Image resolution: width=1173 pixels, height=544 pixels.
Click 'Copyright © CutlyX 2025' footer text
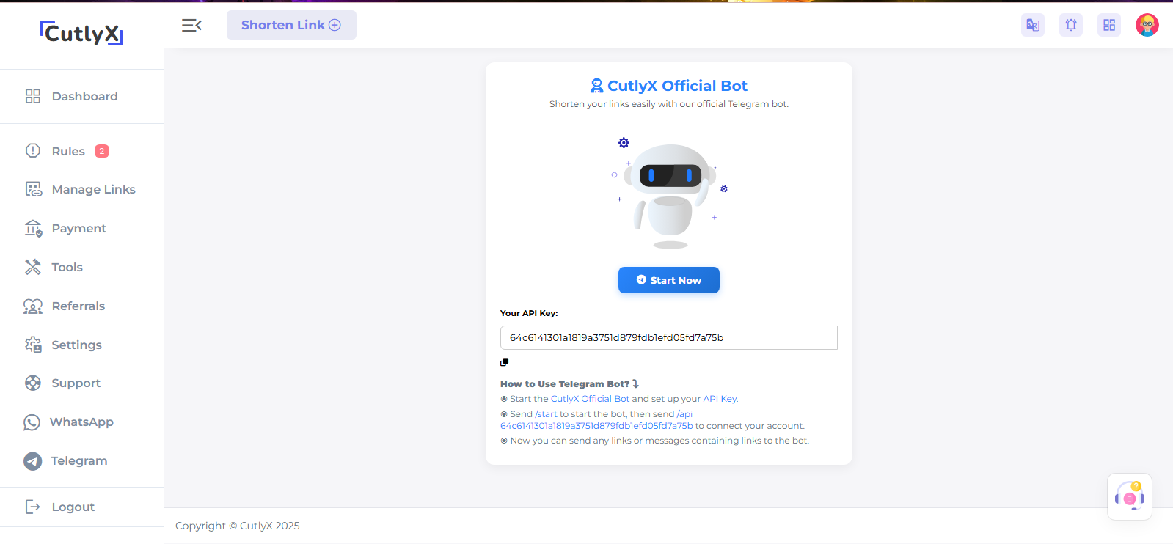(238, 526)
